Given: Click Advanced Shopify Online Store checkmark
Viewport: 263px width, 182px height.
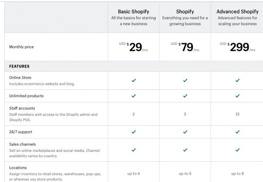Looking at the screenshot, I should tap(237, 80).
